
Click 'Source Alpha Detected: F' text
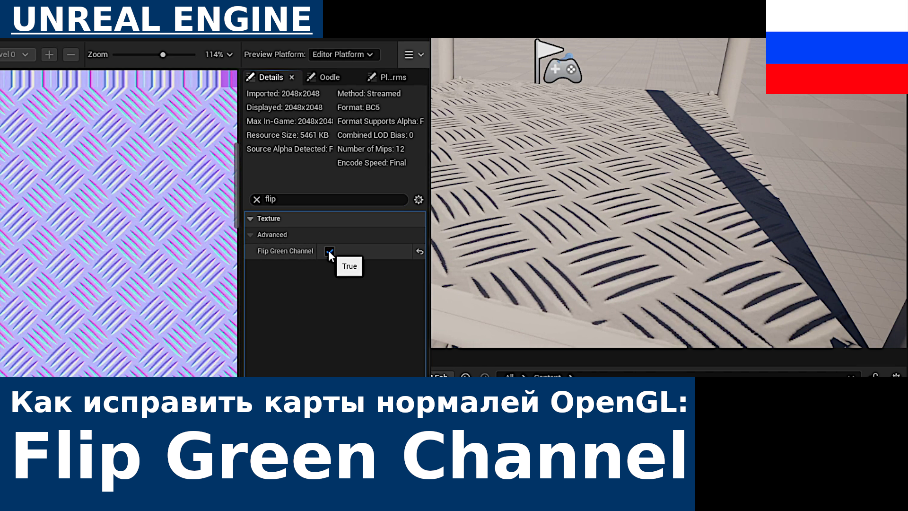(x=289, y=149)
